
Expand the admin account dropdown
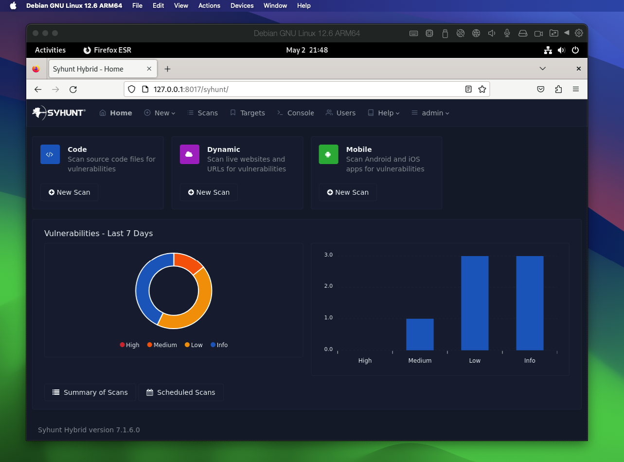tap(430, 113)
